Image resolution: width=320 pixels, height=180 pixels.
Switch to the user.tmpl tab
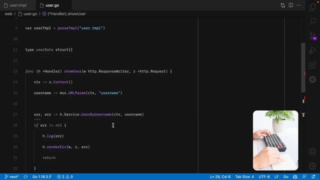click(18, 5)
